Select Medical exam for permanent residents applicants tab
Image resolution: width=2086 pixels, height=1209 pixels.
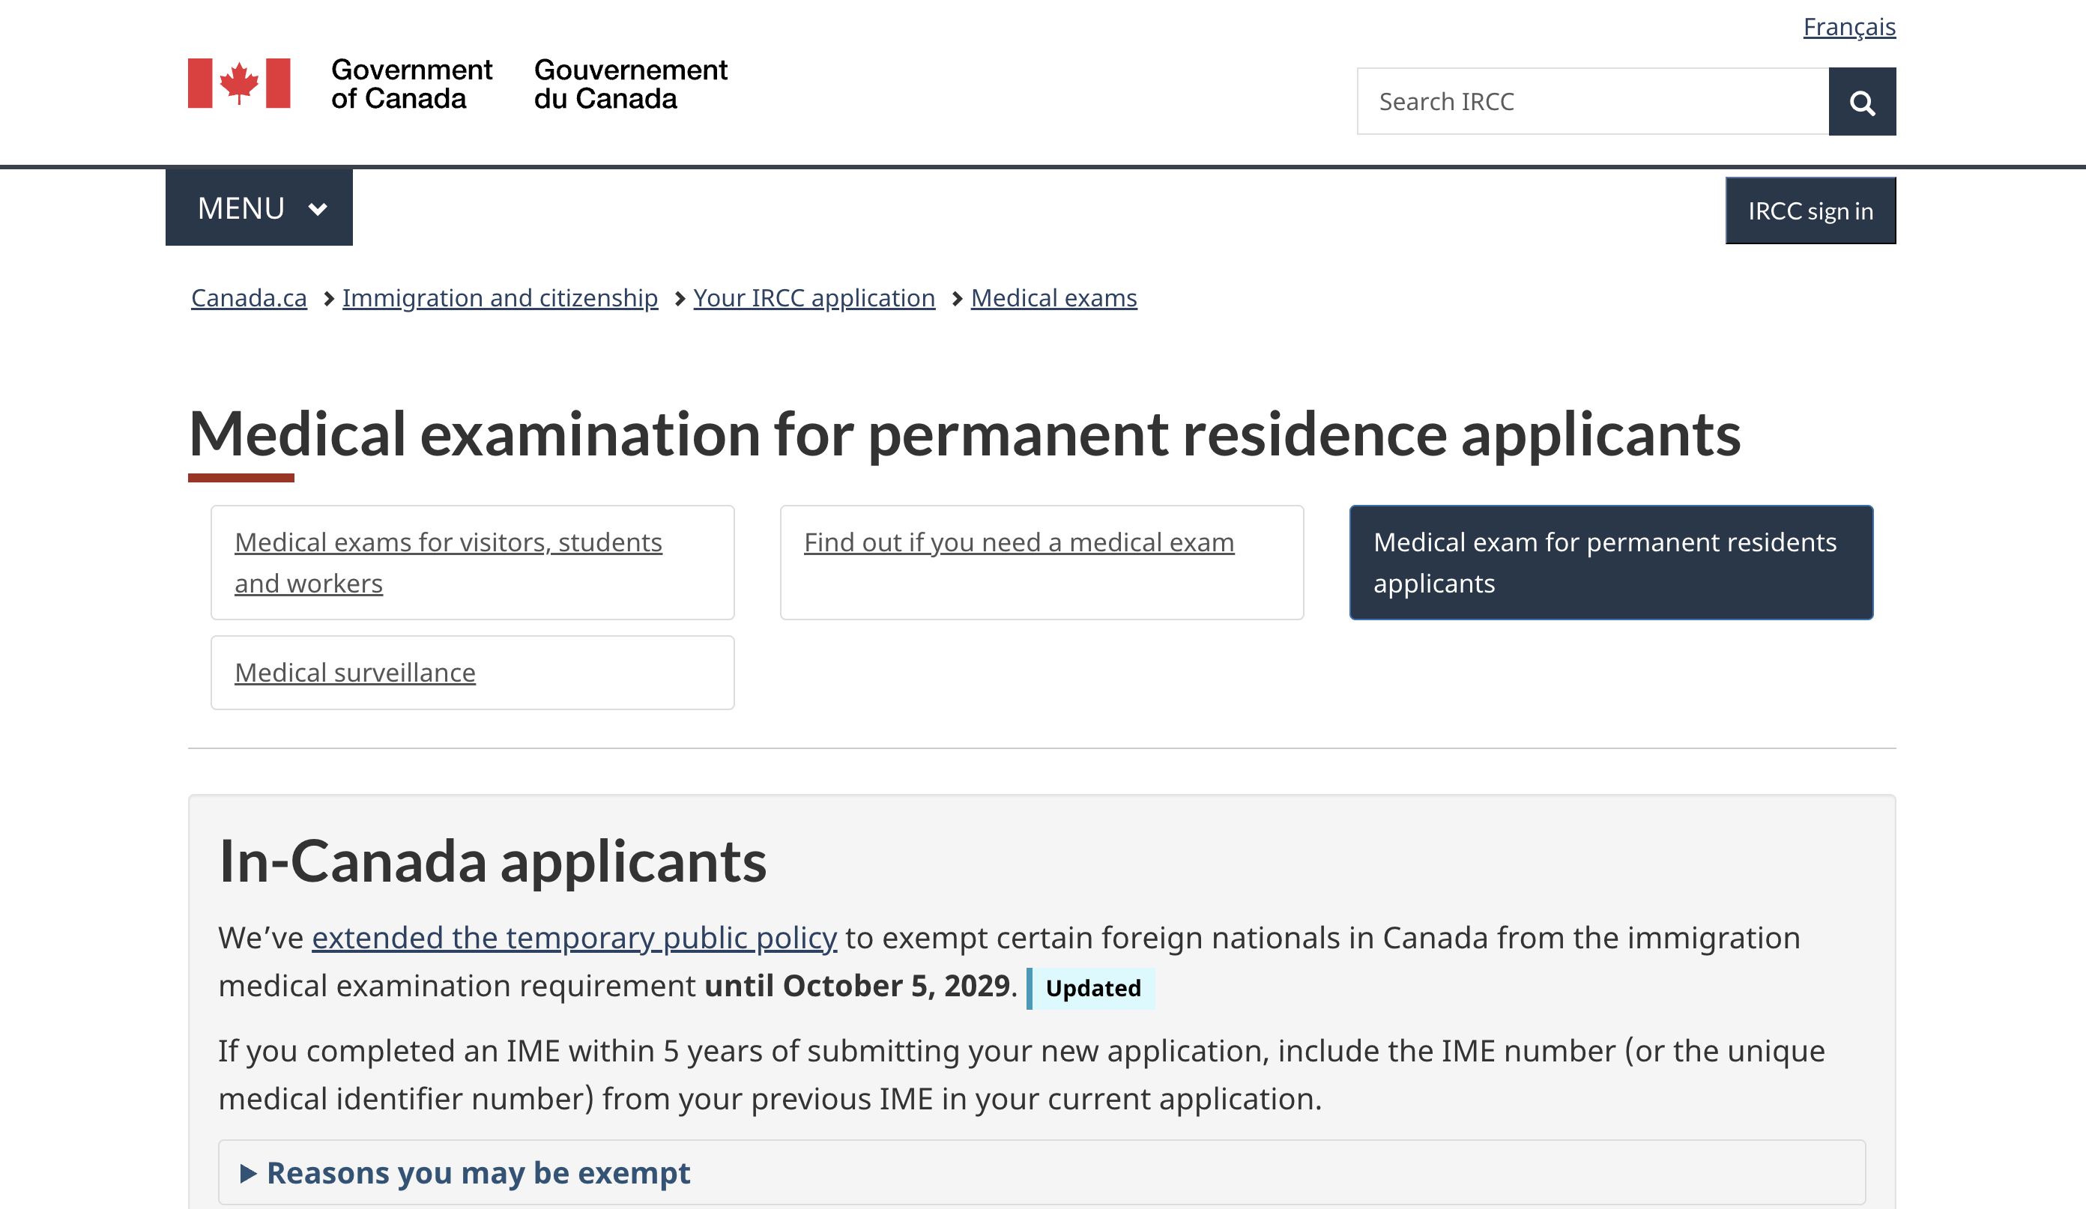1611,563
